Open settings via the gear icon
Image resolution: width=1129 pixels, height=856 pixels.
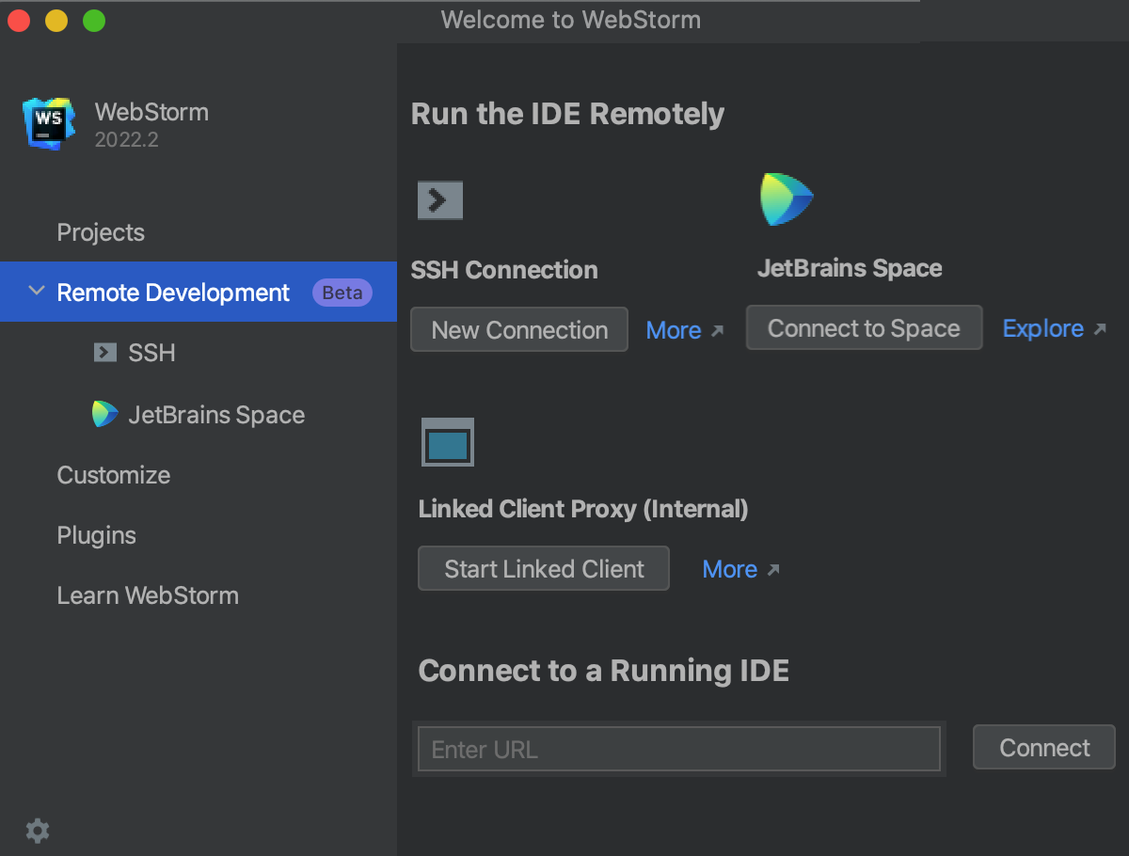click(x=36, y=831)
